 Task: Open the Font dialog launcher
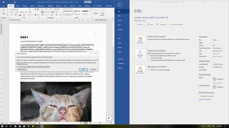pyautogui.click(x=39, y=18)
